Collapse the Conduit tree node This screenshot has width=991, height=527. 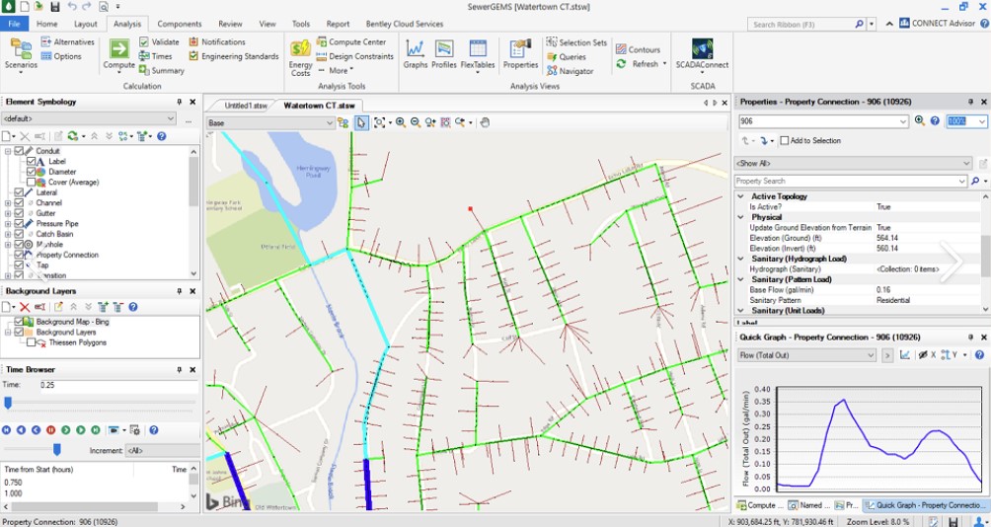pos(8,151)
